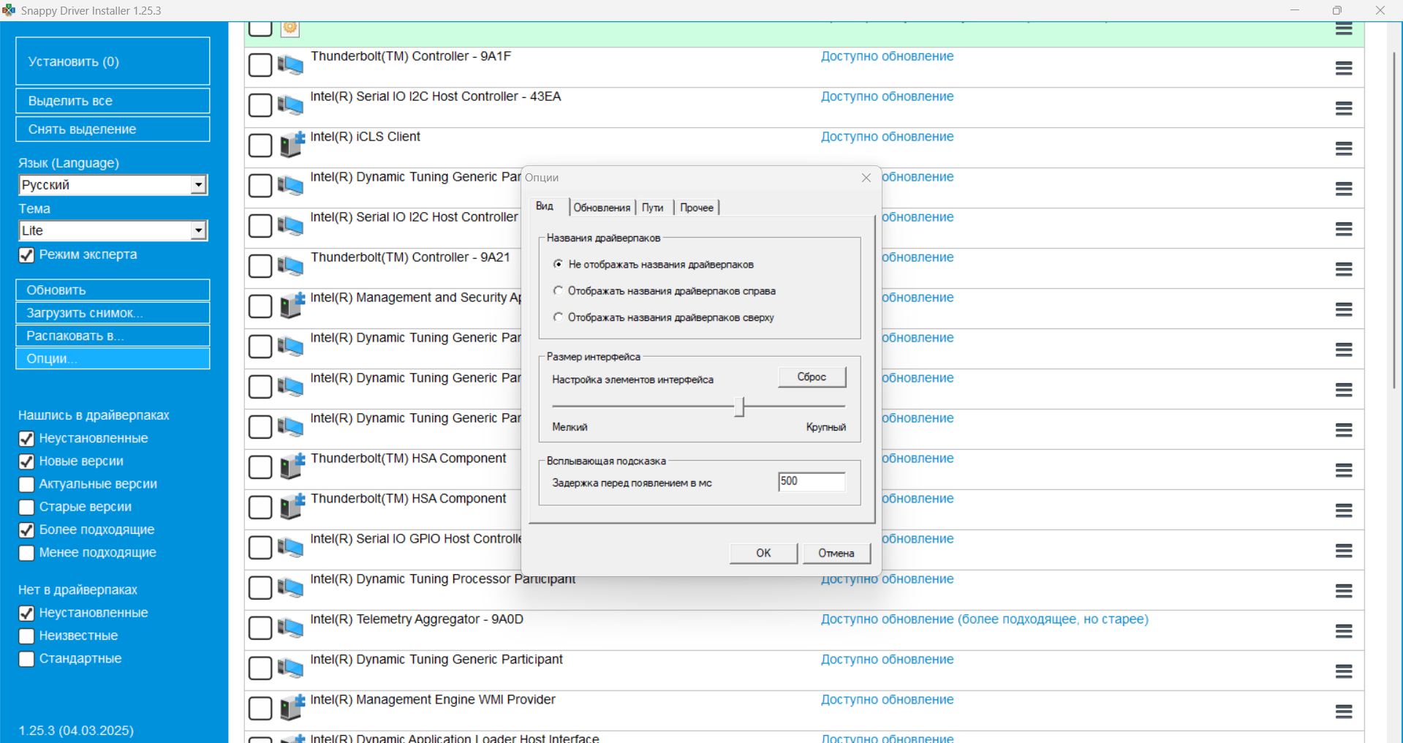Check the Management Engine WMI Provider checkbox
Image resolution: width=1403 pixels, height=743 pixels.
pos(260,709)
